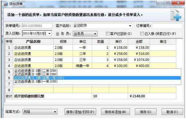
Task: Click row header number 5
Action: click(x=9, y=72)
